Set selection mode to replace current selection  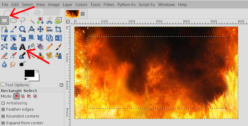16,96
